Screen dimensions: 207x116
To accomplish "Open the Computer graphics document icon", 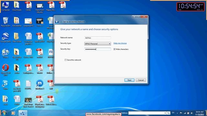I will point(28,39).
